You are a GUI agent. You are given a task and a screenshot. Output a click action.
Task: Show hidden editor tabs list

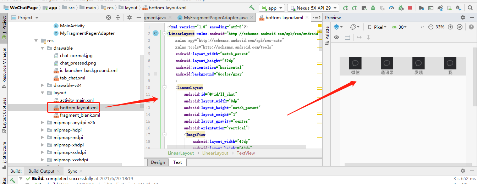tap(317, 17)
